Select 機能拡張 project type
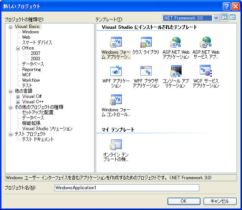242x210 pixels. point(31,123)
